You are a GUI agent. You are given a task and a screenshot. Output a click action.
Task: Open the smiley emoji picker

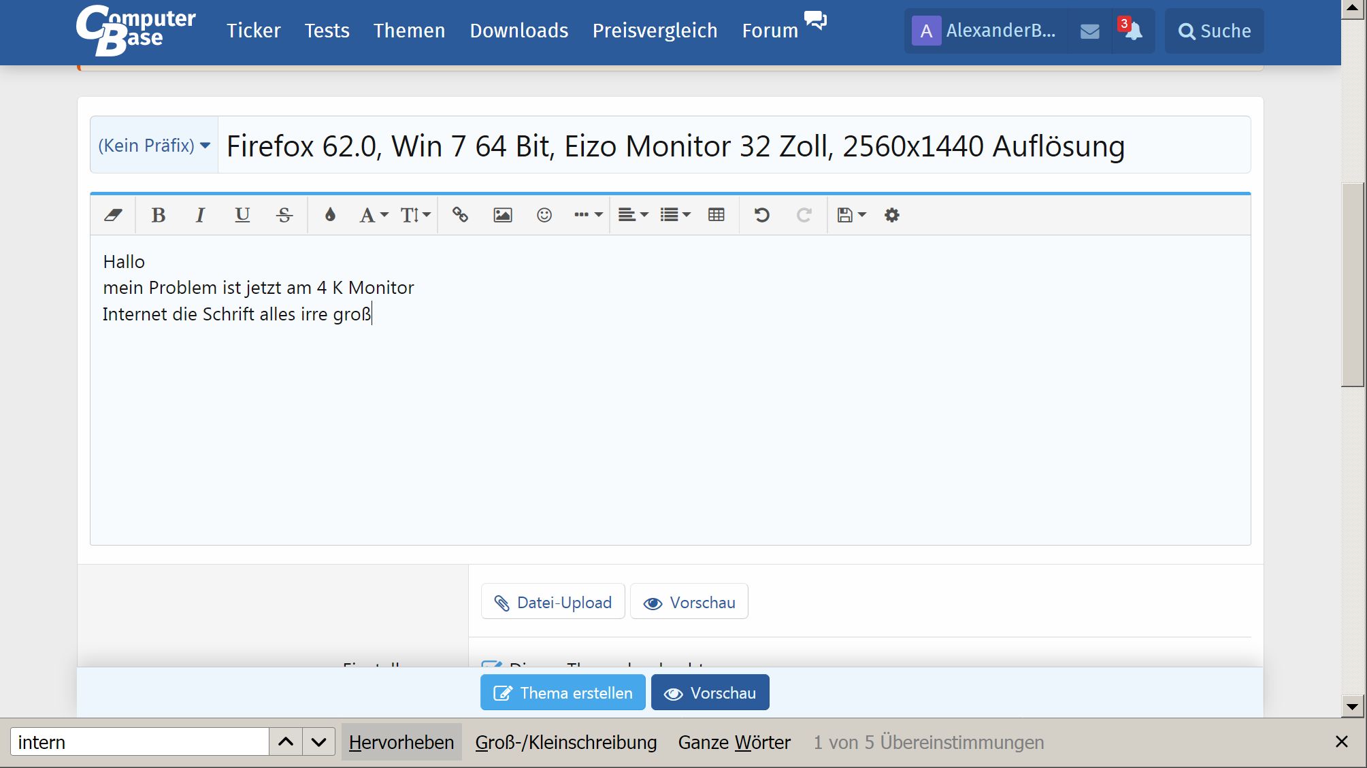tap(544, 216)
